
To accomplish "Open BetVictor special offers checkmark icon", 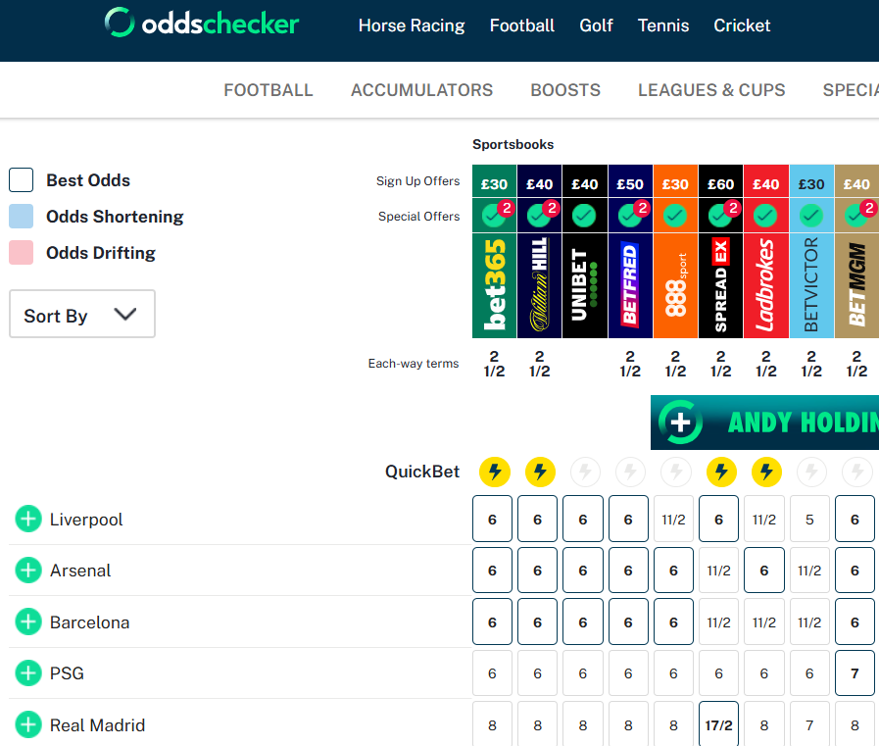I will pyautogui.click(x=810, y=216).
